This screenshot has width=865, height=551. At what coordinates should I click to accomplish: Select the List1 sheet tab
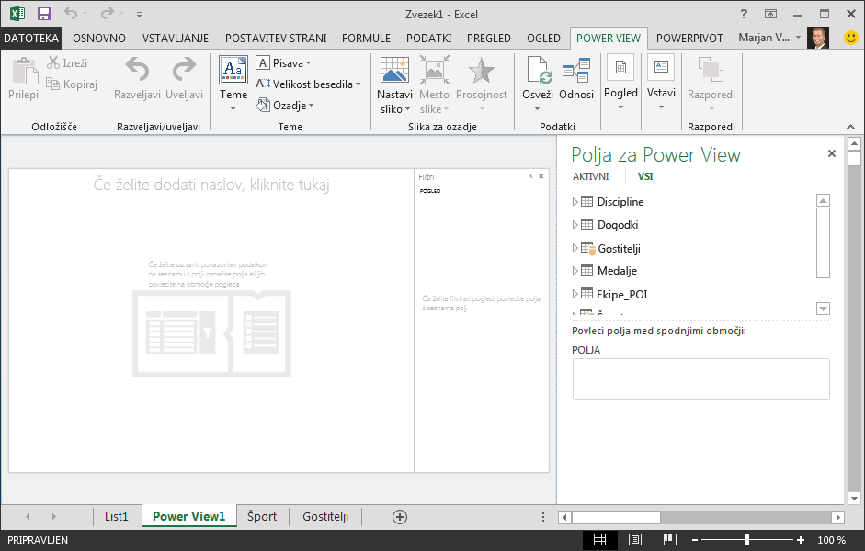117,516
